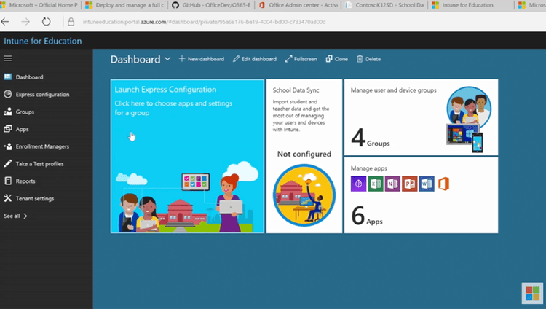Open Tenant settings in sidebar
Screen dimensions: 546x309
point(34,198)
